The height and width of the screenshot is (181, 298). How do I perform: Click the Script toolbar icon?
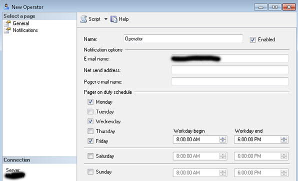point(83,19)
